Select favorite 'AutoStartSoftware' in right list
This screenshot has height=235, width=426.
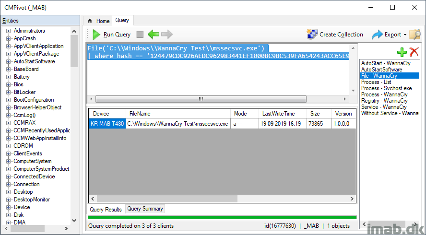pyautogui.click(x=381, y=70)
